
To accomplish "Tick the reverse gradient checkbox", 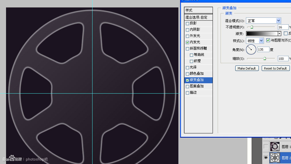I will coord(286,33).
